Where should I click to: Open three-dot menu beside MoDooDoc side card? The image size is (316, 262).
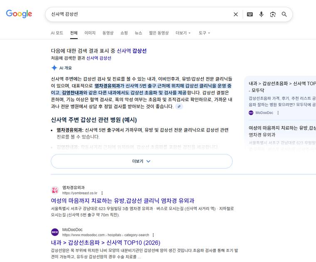pos(278,113)
